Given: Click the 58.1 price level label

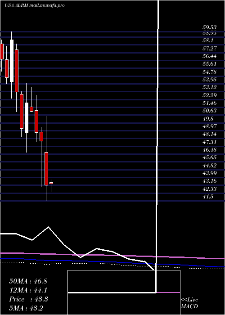Looking at the screenshot, I should (208, 40).
